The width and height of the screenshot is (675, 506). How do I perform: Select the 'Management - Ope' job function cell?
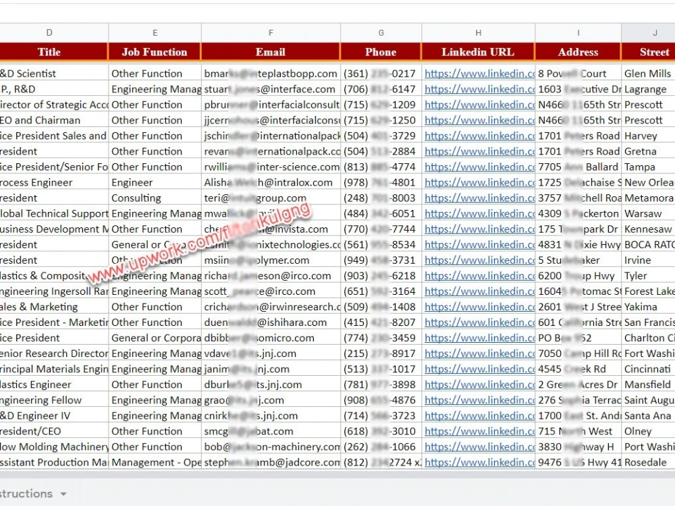click(155, 463)
